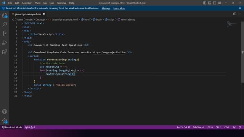Click the "hello world" string literal
The height and width of the screenshot is (137, 244).
65,85
